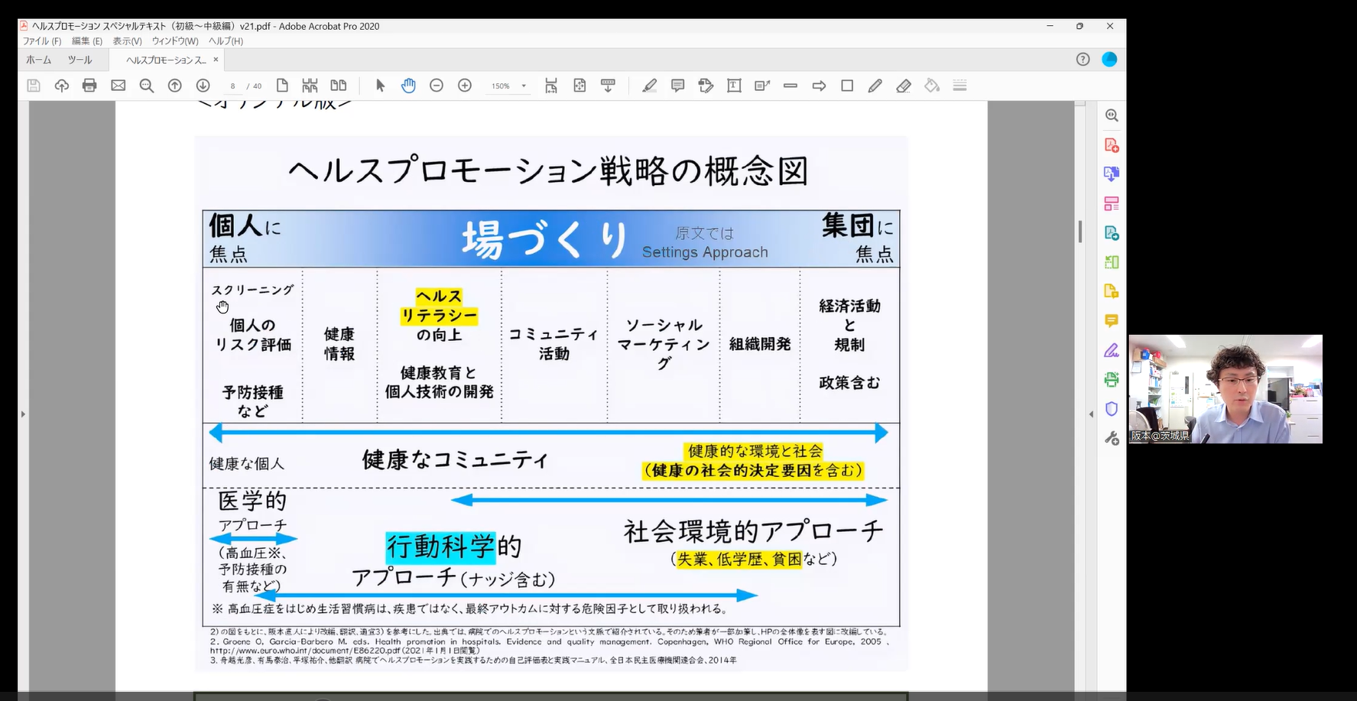Open the Fill & Sign tool in sidebar

[1111, 350]
